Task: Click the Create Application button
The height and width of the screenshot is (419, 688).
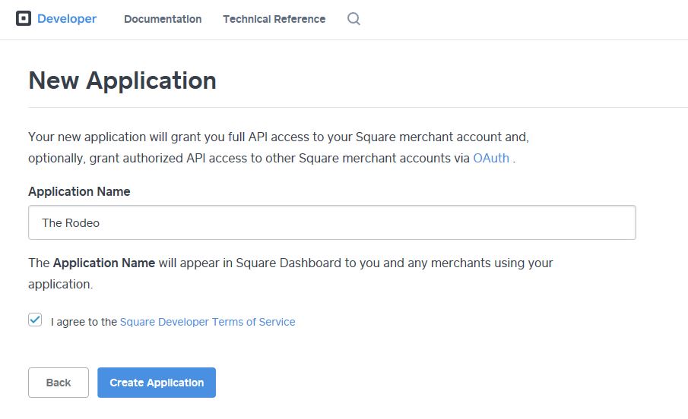Action: click(157, 383)
